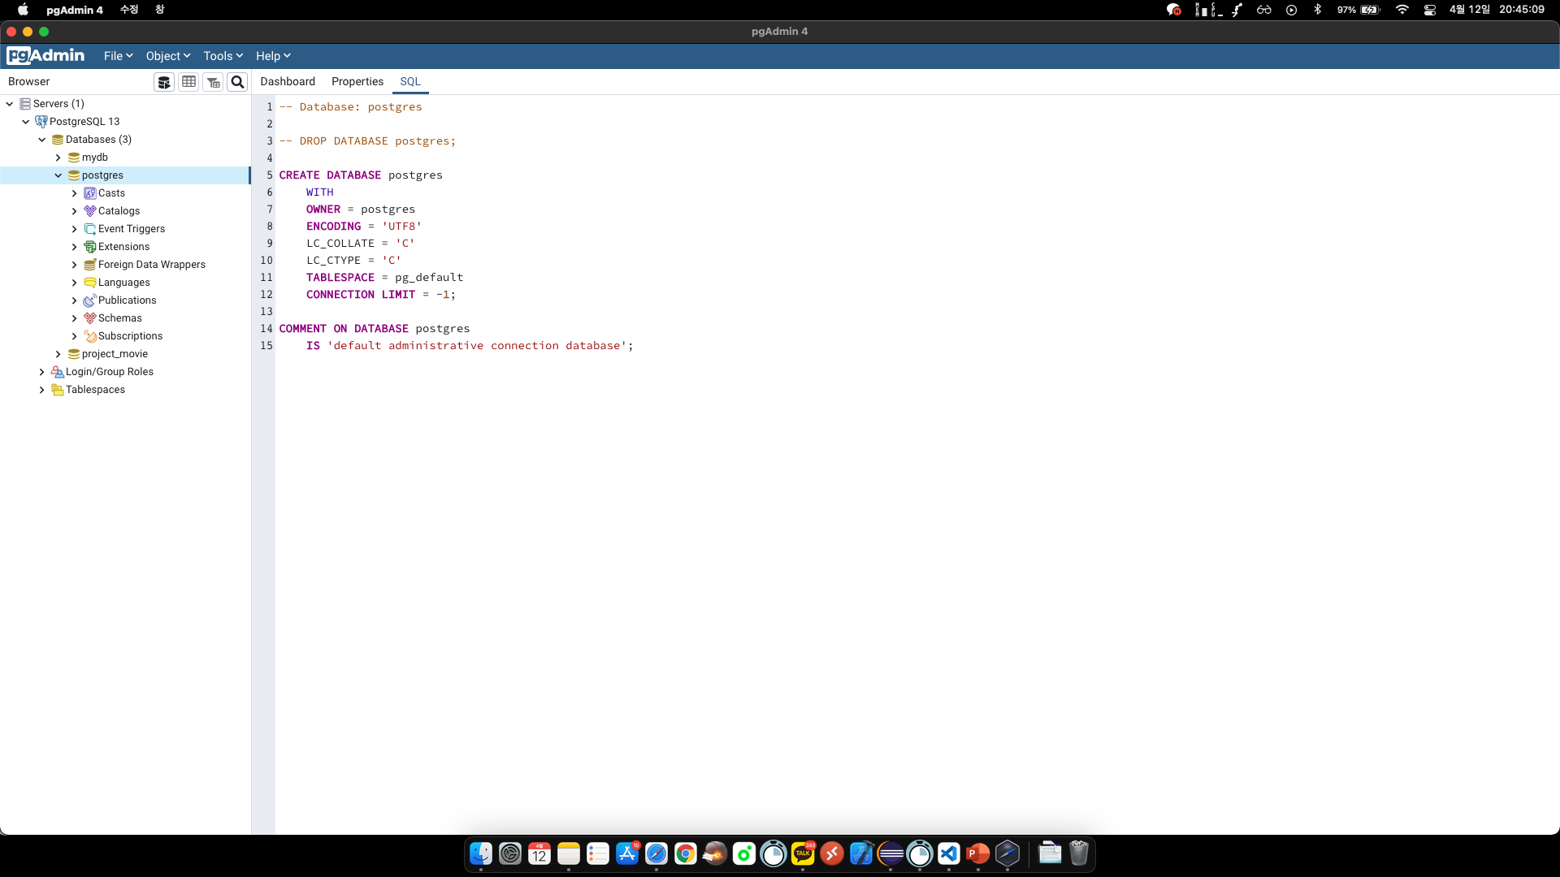Open the Query Tool toolbar icon

pyautogui.click(x=164, y=82)
